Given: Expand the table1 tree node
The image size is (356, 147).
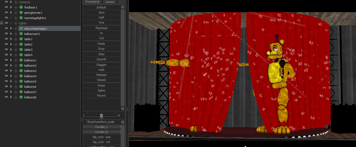Looking at the screenshot, I should (16, 39).
